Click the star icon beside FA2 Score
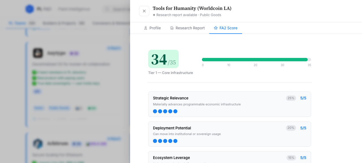This screenshot has height=163, width=362. 216,28
